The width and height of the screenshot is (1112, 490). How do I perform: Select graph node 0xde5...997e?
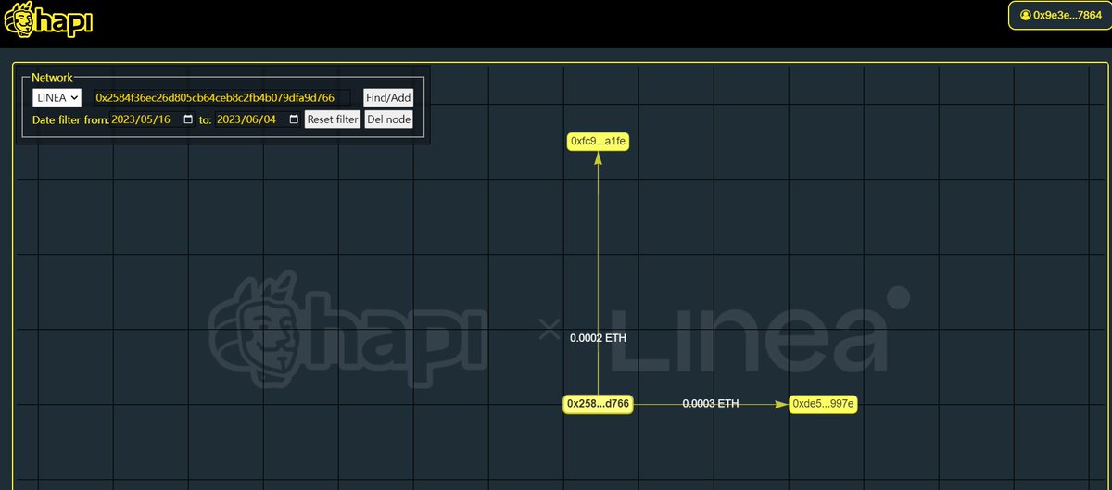pyautogui.click(x=824, y=404)
